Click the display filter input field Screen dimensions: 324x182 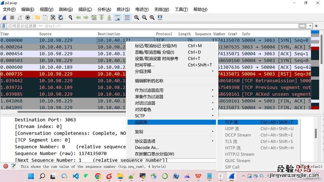coord(146,26)
